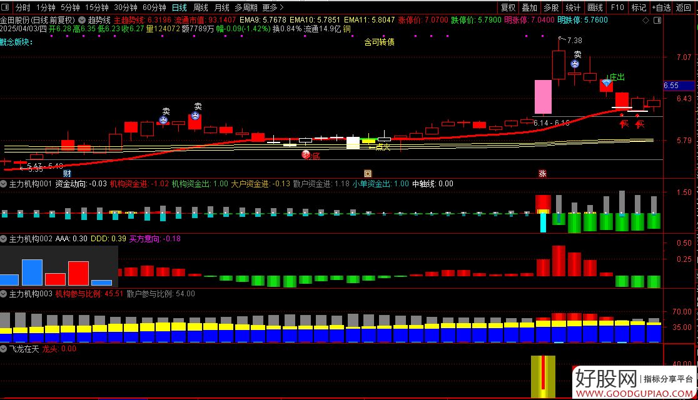Open F10 company info

617,7
